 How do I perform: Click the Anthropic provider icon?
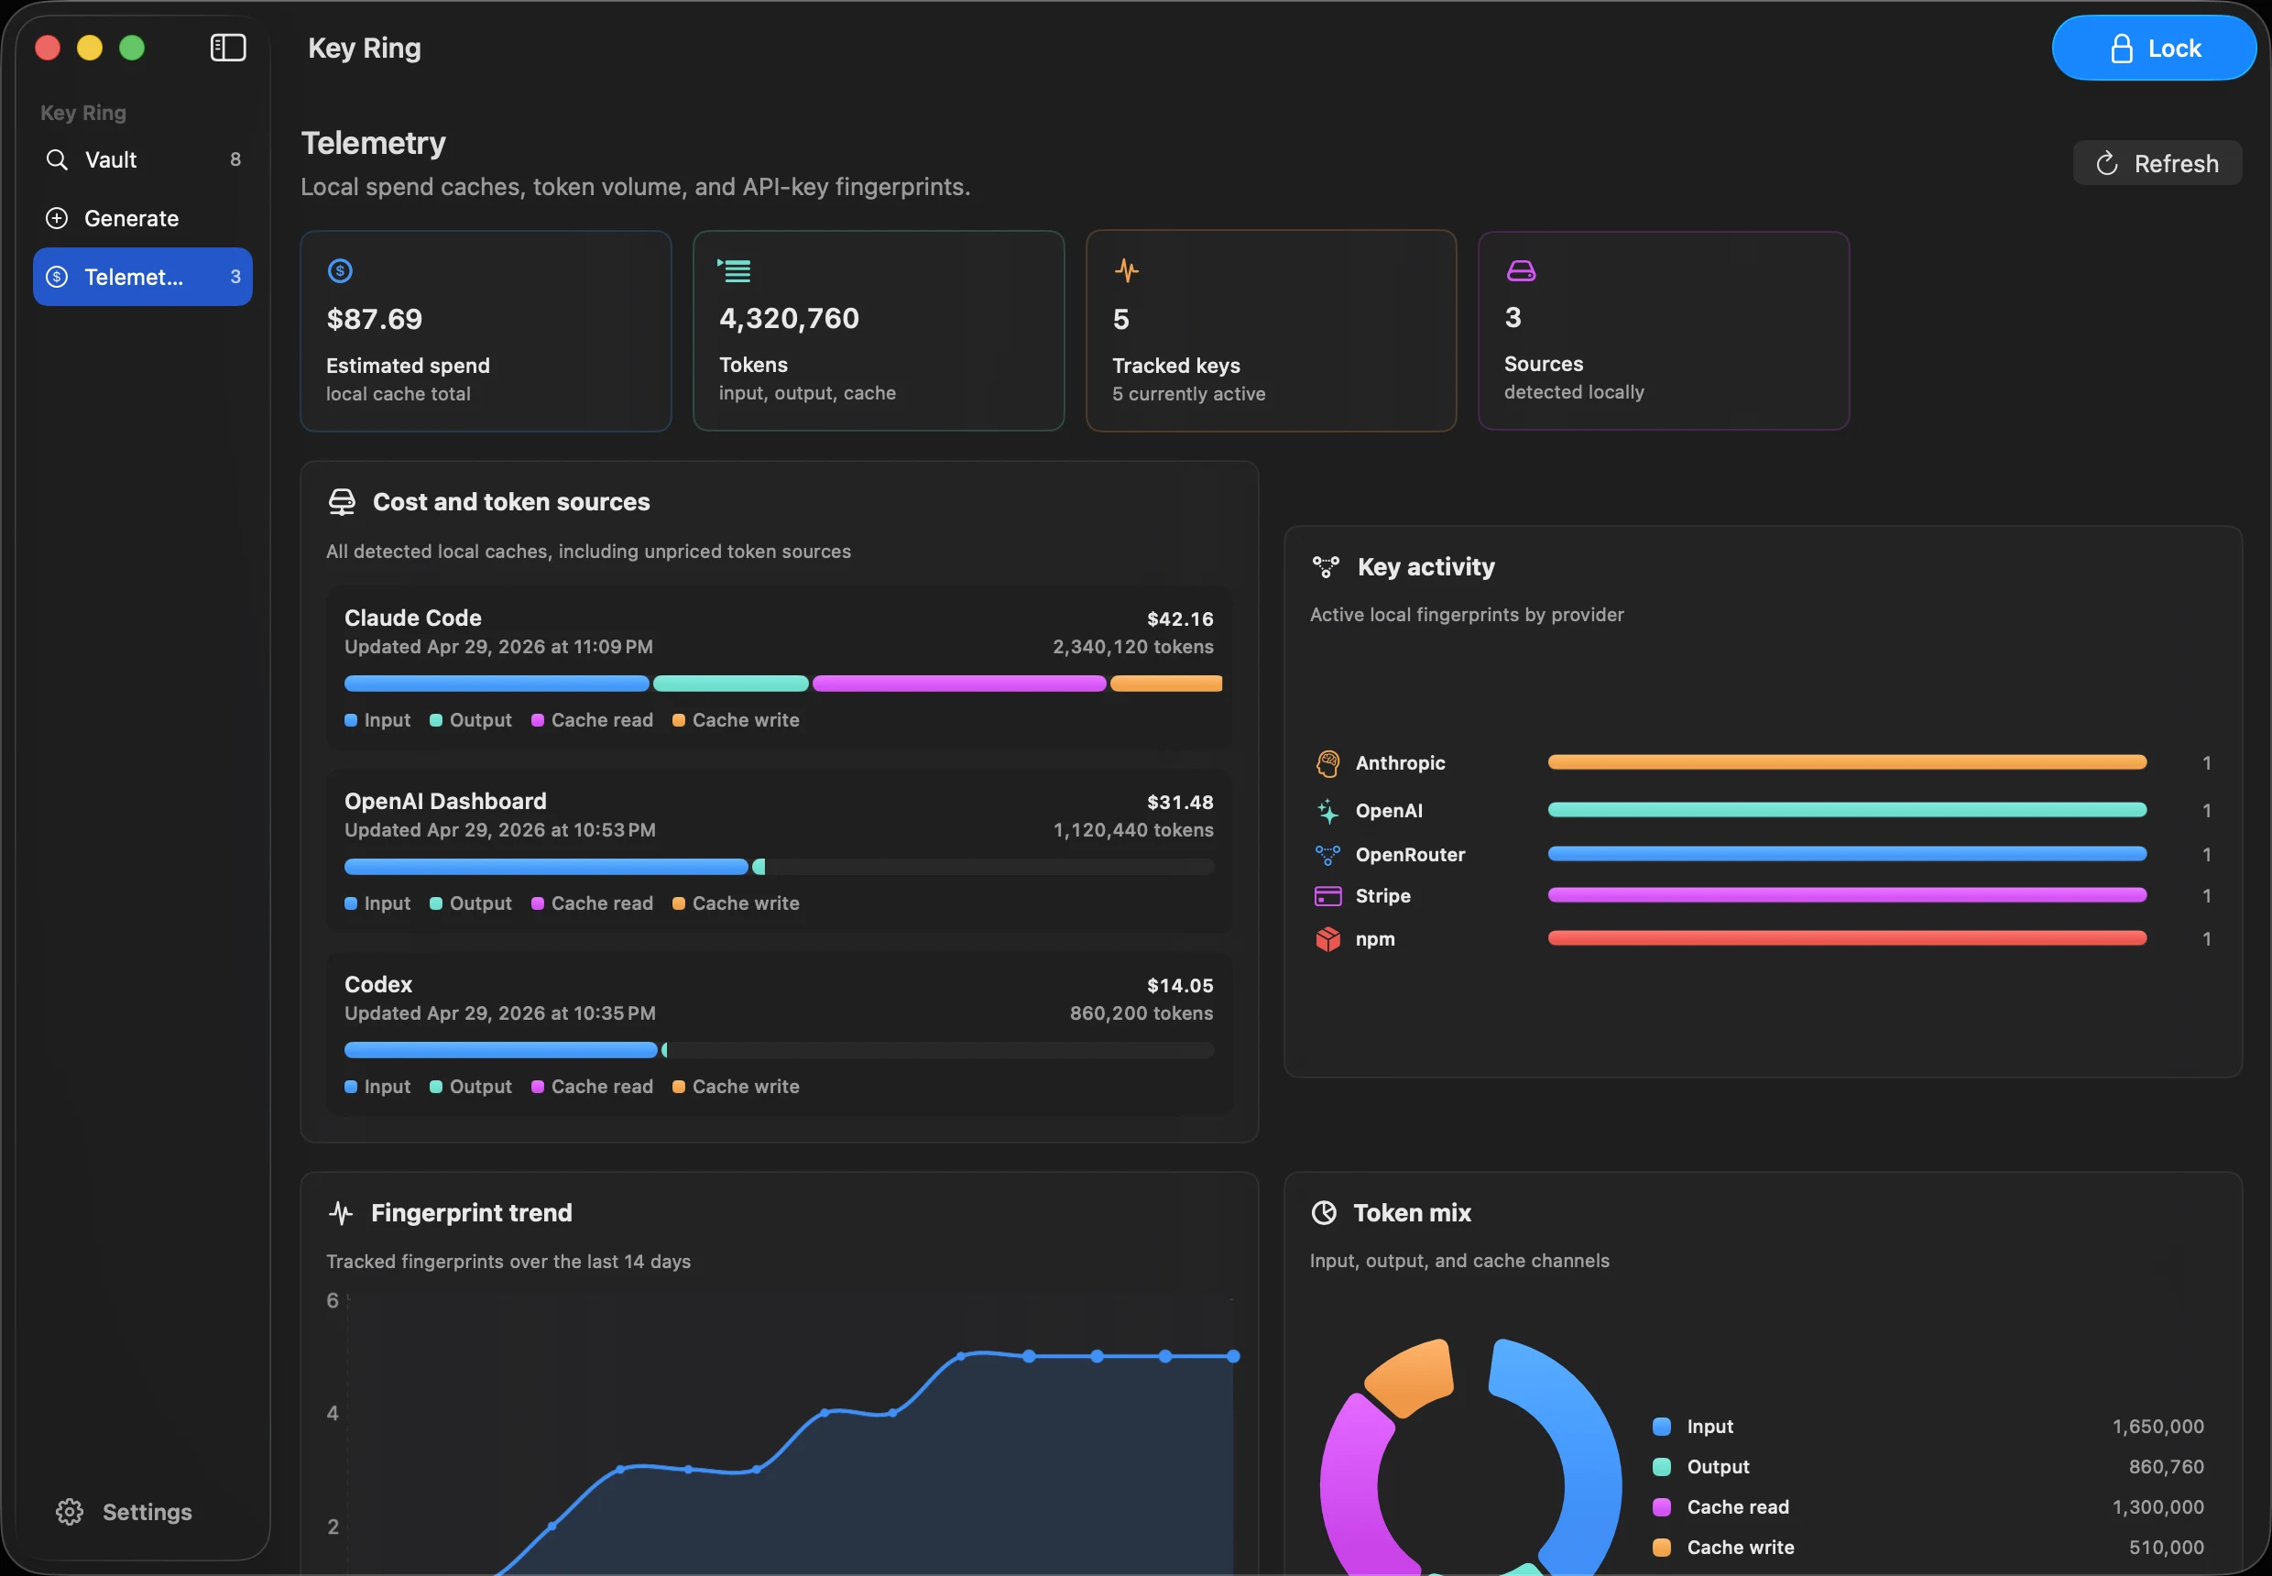click(1328, 763)
